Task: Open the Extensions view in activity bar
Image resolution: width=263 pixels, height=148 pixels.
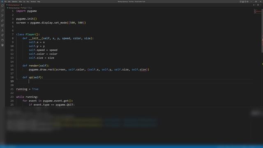Action: coord(2,25)
